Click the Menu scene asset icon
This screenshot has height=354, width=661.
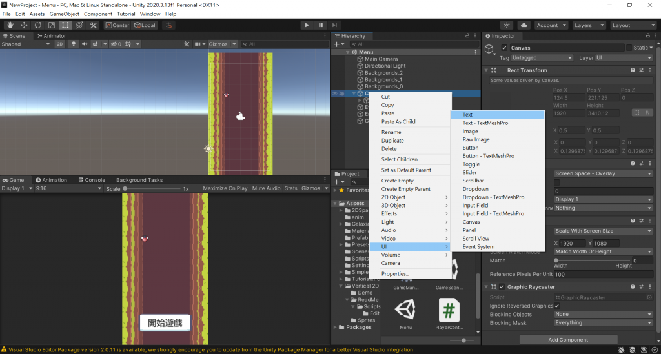(x=405, y=310)
